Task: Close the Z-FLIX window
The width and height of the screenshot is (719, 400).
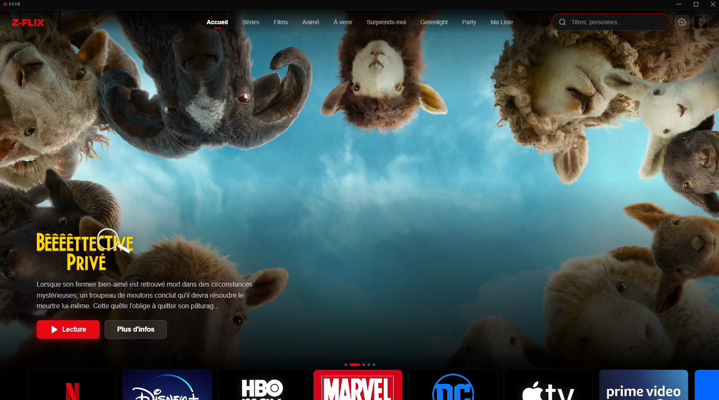Action: [x=713, y=4]
